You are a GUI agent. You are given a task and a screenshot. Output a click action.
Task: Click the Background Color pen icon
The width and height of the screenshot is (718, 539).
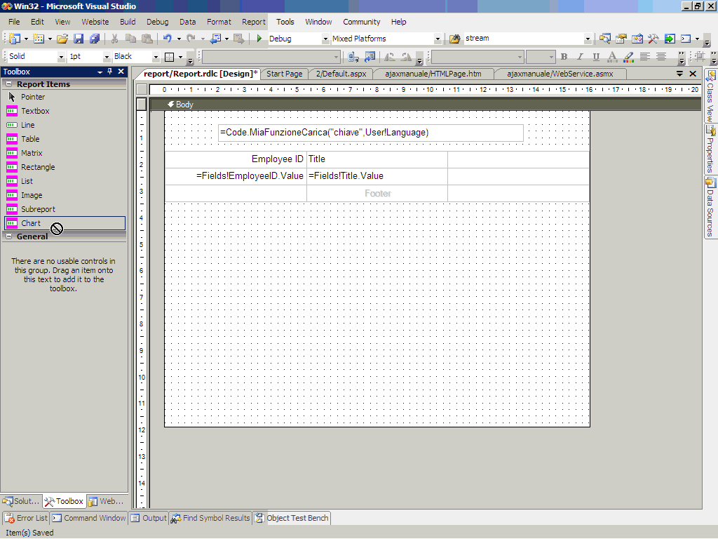(629, 57)
